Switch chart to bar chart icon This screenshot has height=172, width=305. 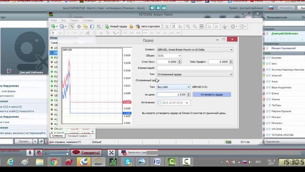coord(167,26)
